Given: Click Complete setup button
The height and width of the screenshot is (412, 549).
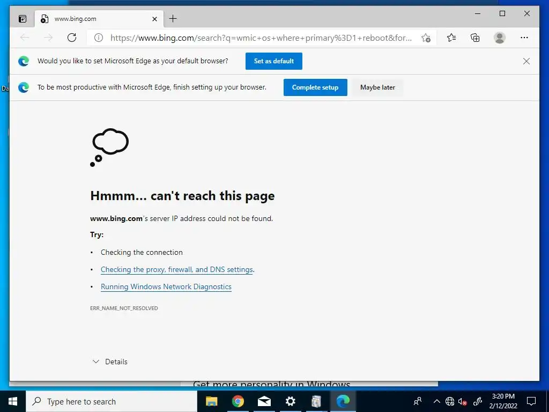Looking at the screenshot, I should pyautogui.click(x=315, y=87).
